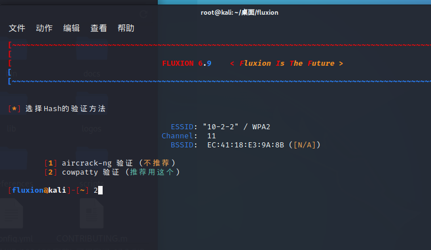Click the channel value 11

(x=212, y=136)
